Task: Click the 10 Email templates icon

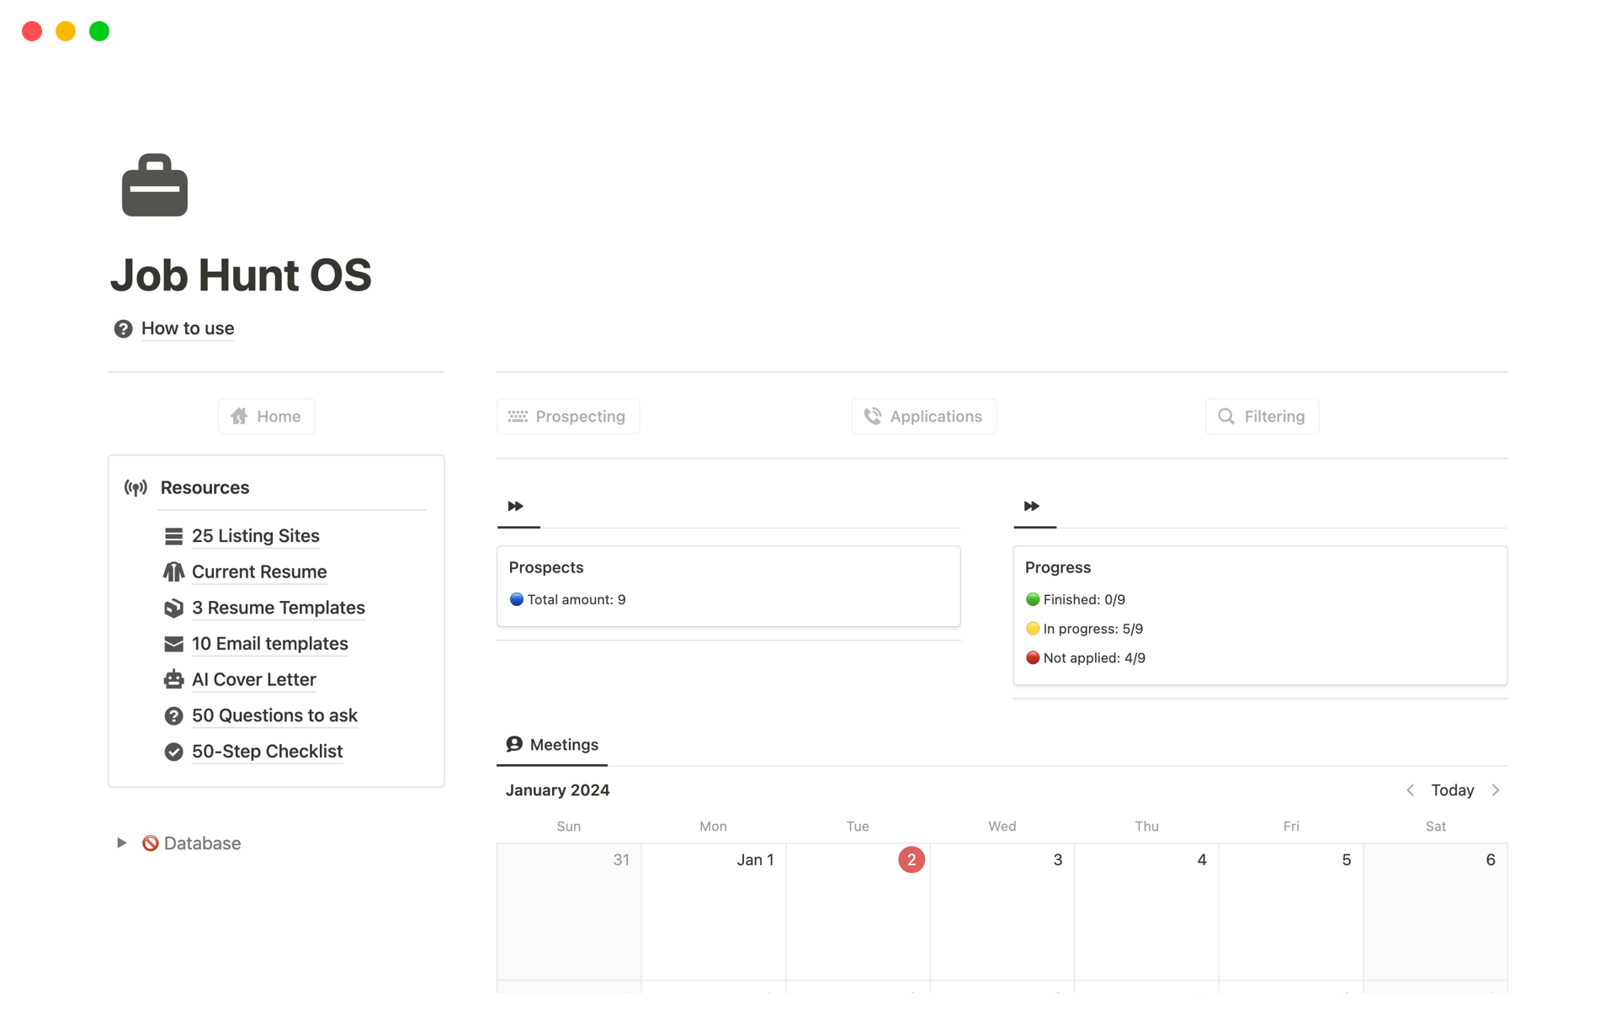Action: (173, 642)
